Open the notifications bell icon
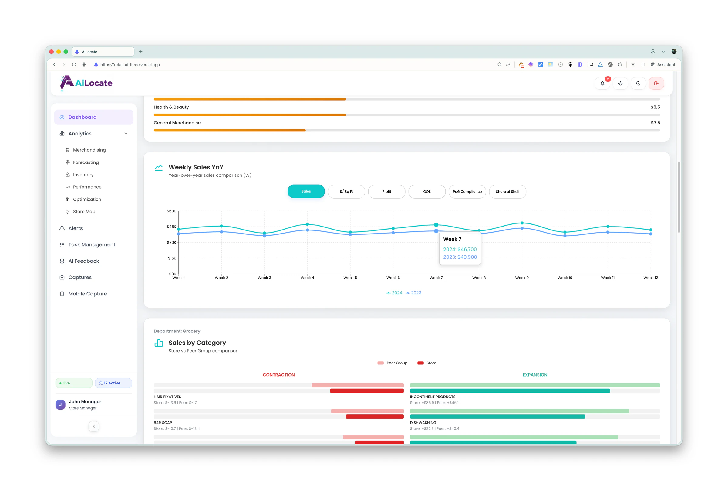This screenshot has height=491, width=728. click(602, 83)
